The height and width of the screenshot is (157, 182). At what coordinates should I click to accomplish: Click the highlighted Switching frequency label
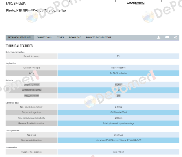coord(31,90)
